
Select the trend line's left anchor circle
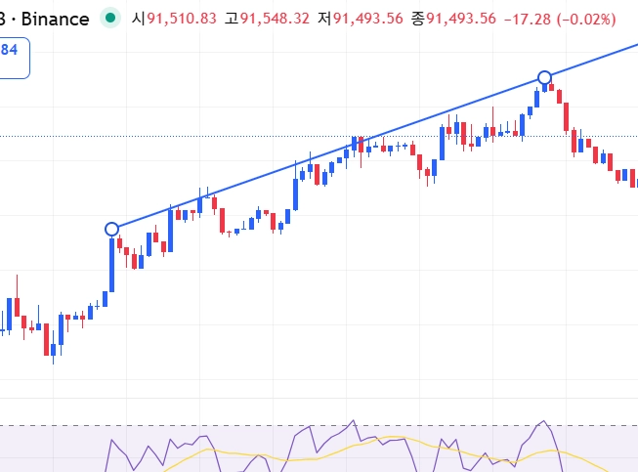point(112,230)
